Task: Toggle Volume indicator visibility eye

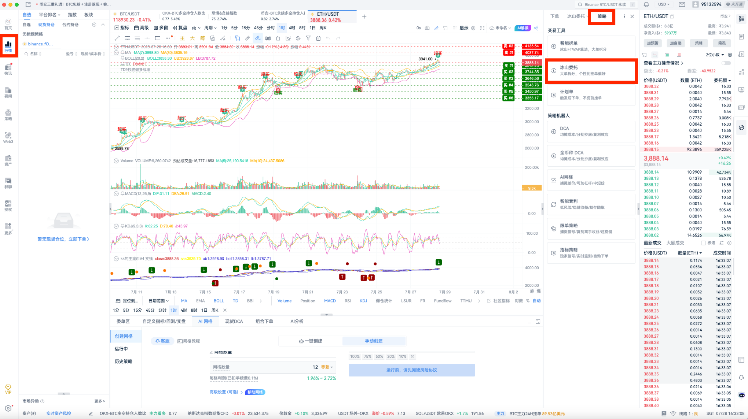Action: tap(116, 161)
